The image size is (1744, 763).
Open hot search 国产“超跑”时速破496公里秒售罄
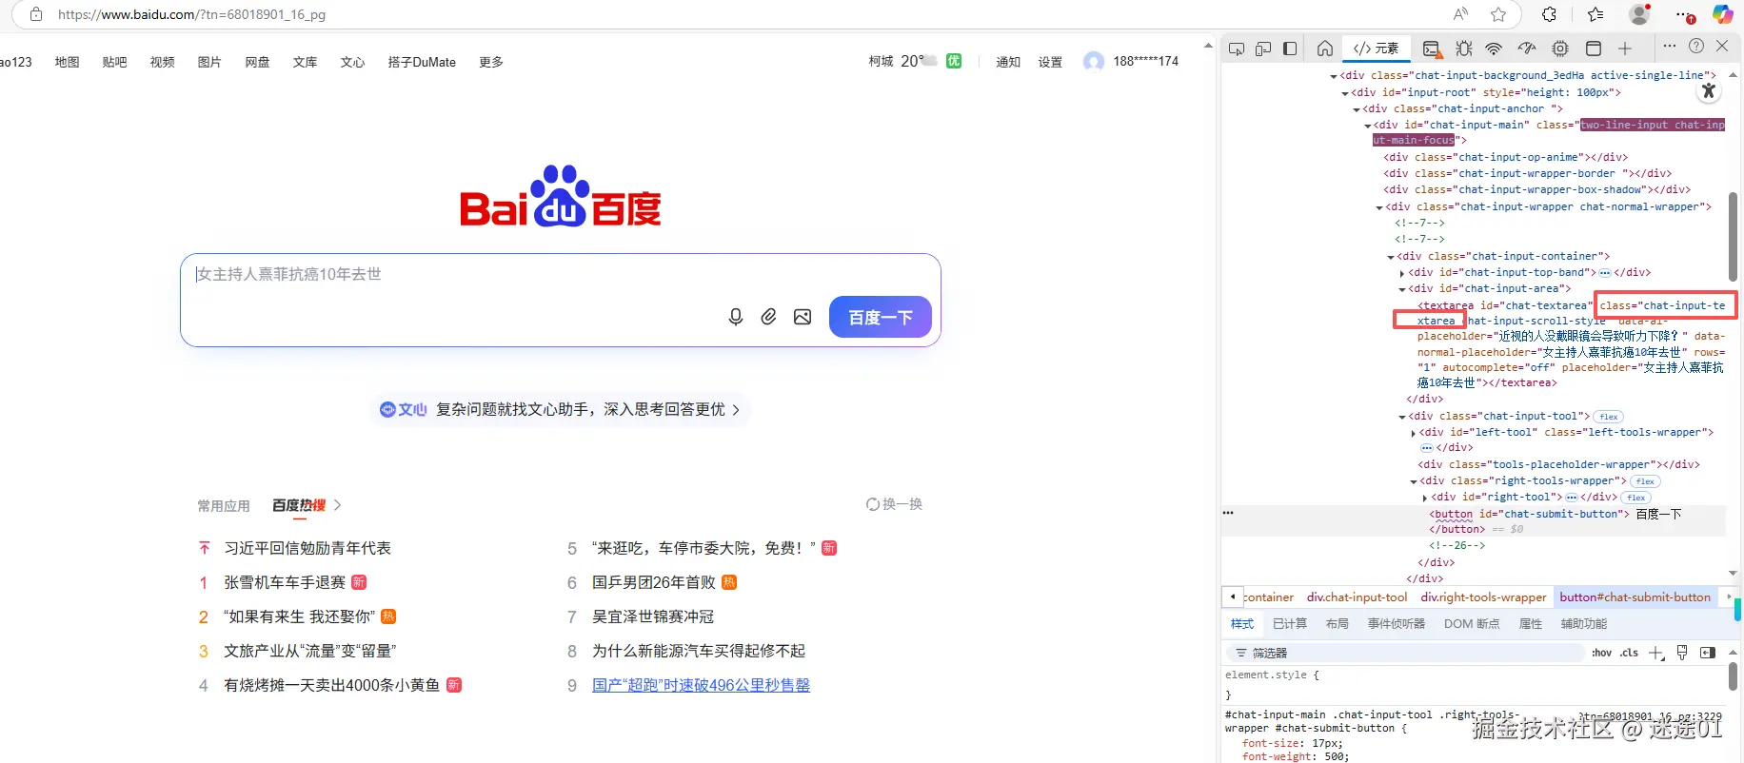(x=701, y=685)
